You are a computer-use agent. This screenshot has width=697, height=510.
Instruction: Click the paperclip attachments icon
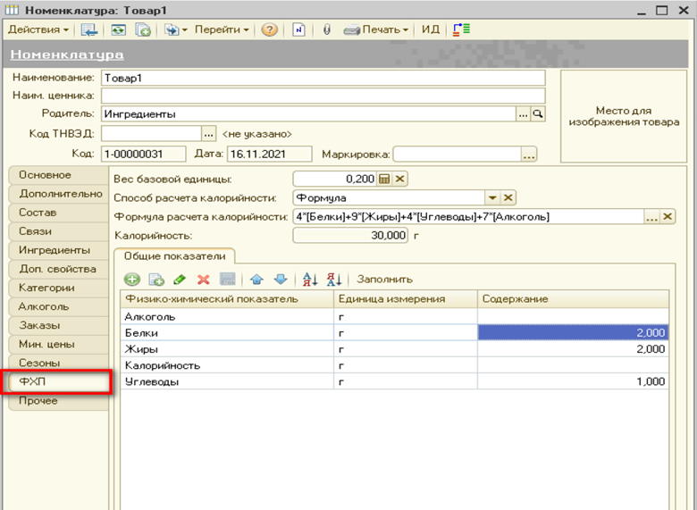326,29
